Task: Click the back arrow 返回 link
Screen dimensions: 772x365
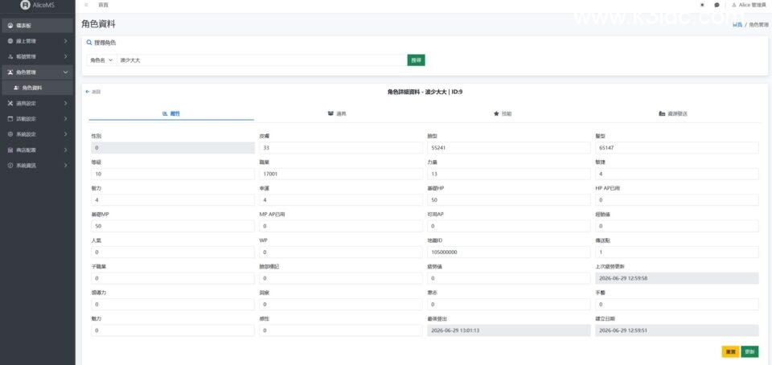Action: [93, 92]
